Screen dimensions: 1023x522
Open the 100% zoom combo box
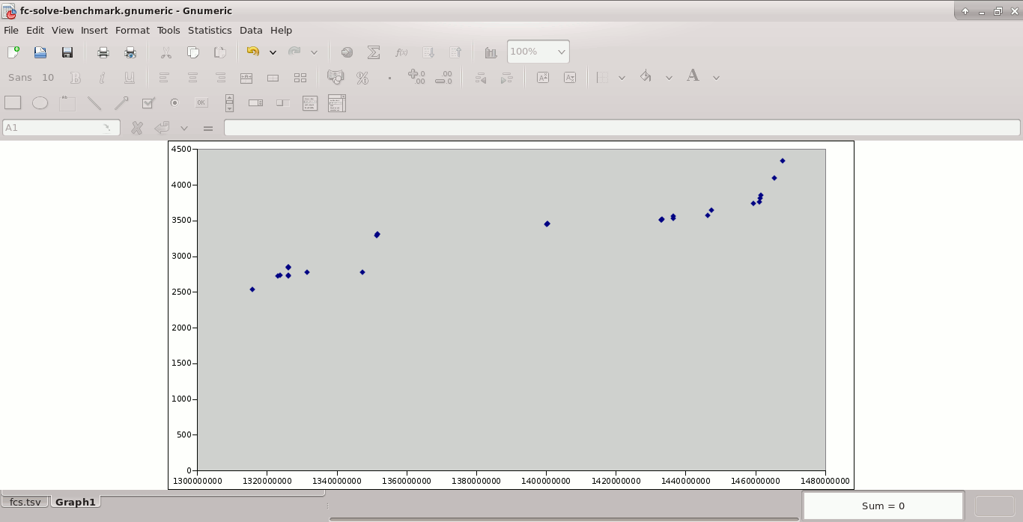(538, 52)
